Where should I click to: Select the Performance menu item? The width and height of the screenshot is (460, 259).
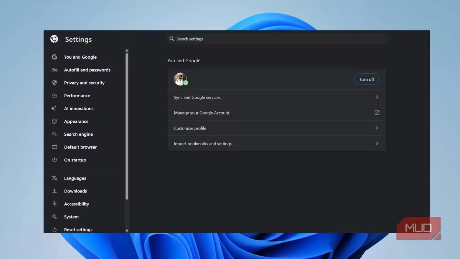click(77, 96)
